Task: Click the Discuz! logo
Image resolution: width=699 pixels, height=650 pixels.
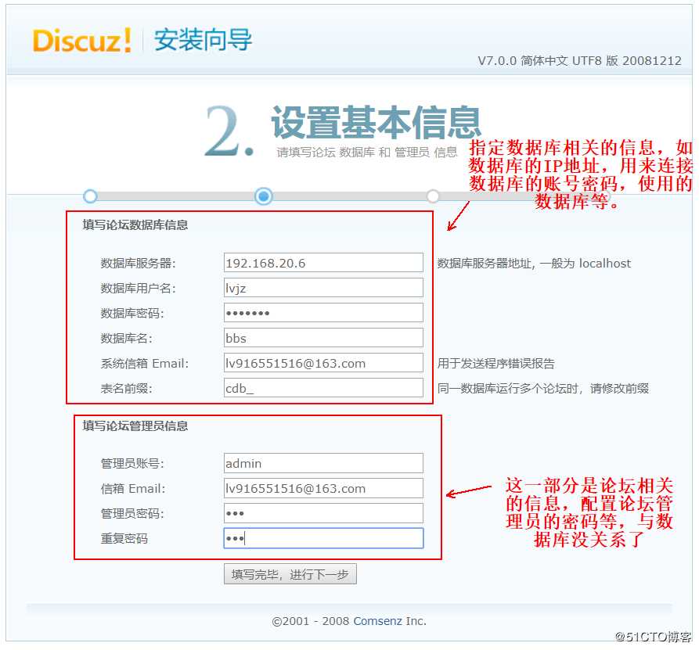Action: pos(82,40)
